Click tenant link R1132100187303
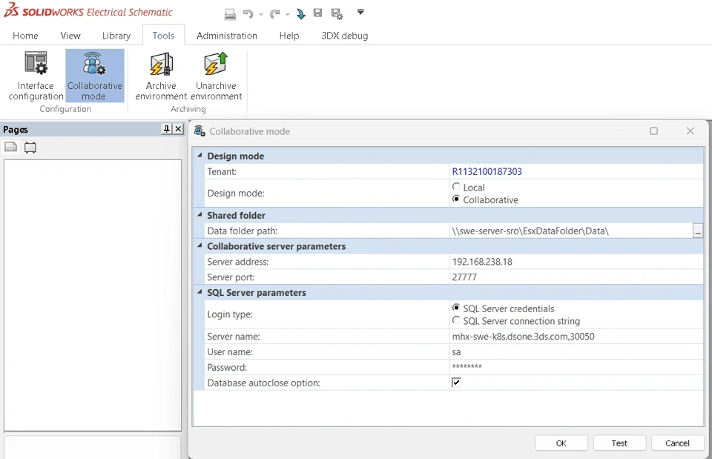712x459 pixels. (487, 171)
